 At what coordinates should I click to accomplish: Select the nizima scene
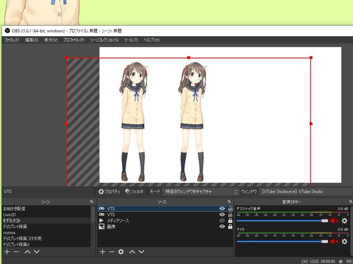click(x=46, y=232)
